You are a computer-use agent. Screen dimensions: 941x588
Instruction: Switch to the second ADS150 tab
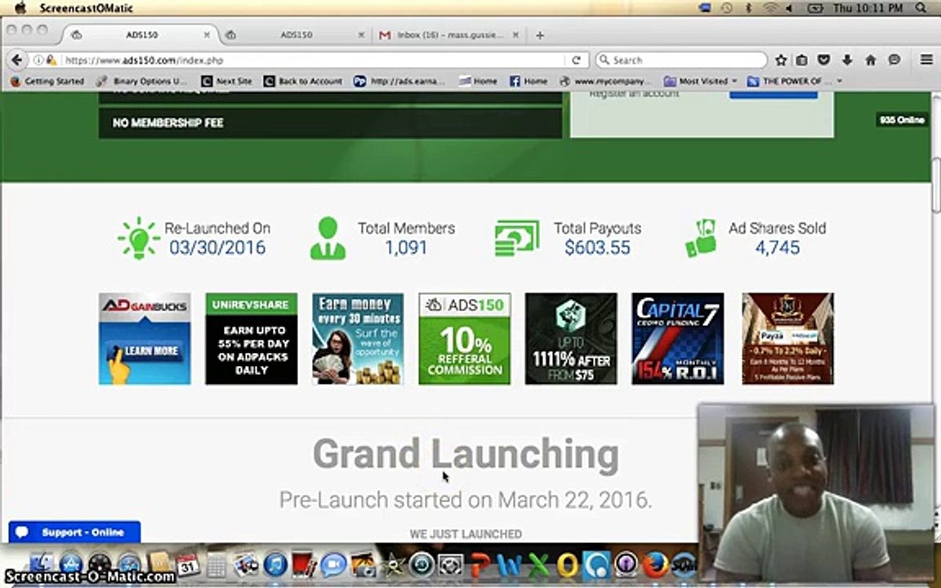pyautogui.click(x=295, y=35)
